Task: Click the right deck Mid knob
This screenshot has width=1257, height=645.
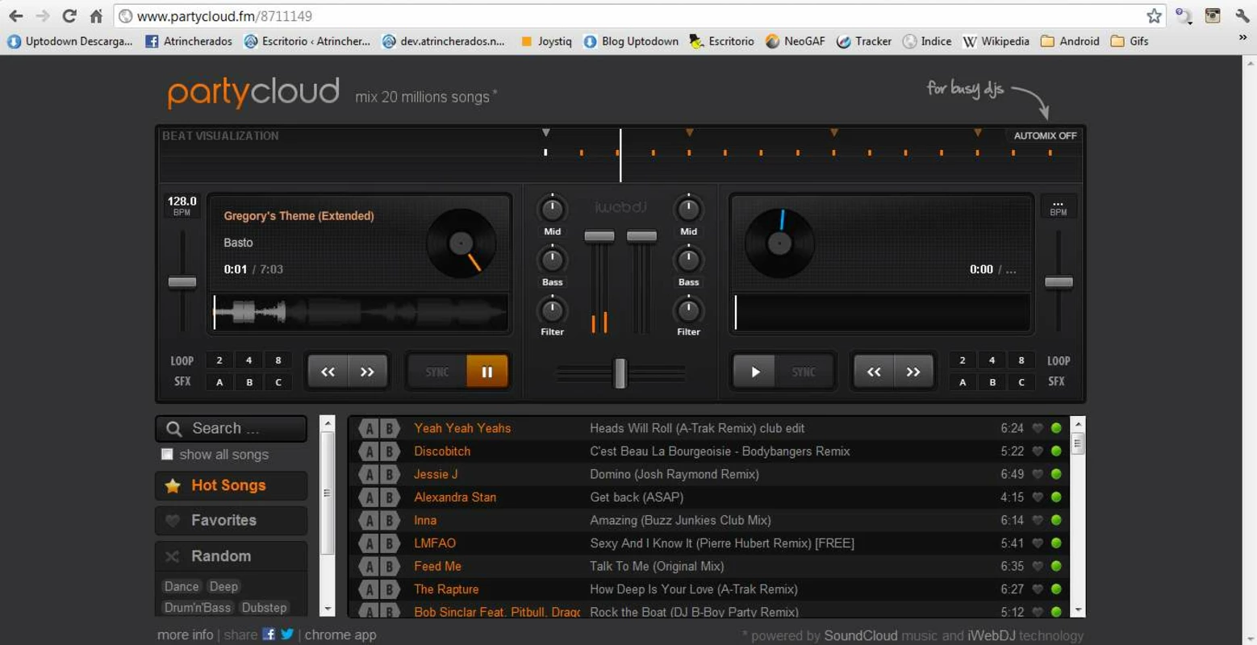Action: pyautogui.click(x=688, y=210)
